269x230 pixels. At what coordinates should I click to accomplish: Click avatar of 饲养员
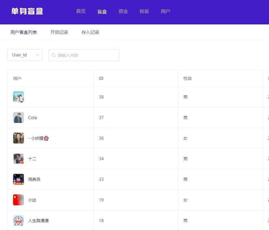[x=19, y=179]
